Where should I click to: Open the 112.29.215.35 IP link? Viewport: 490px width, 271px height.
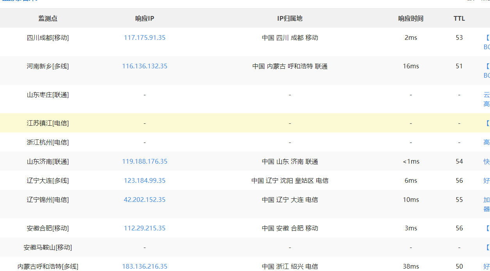click(144, 228)
